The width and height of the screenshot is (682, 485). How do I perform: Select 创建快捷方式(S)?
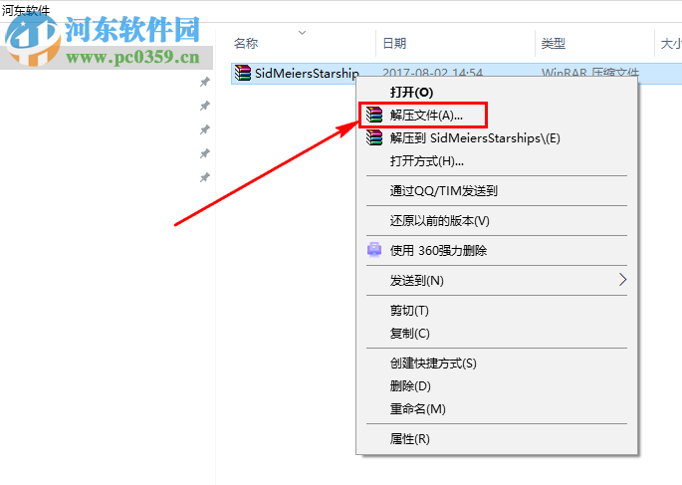coord(433,364)
